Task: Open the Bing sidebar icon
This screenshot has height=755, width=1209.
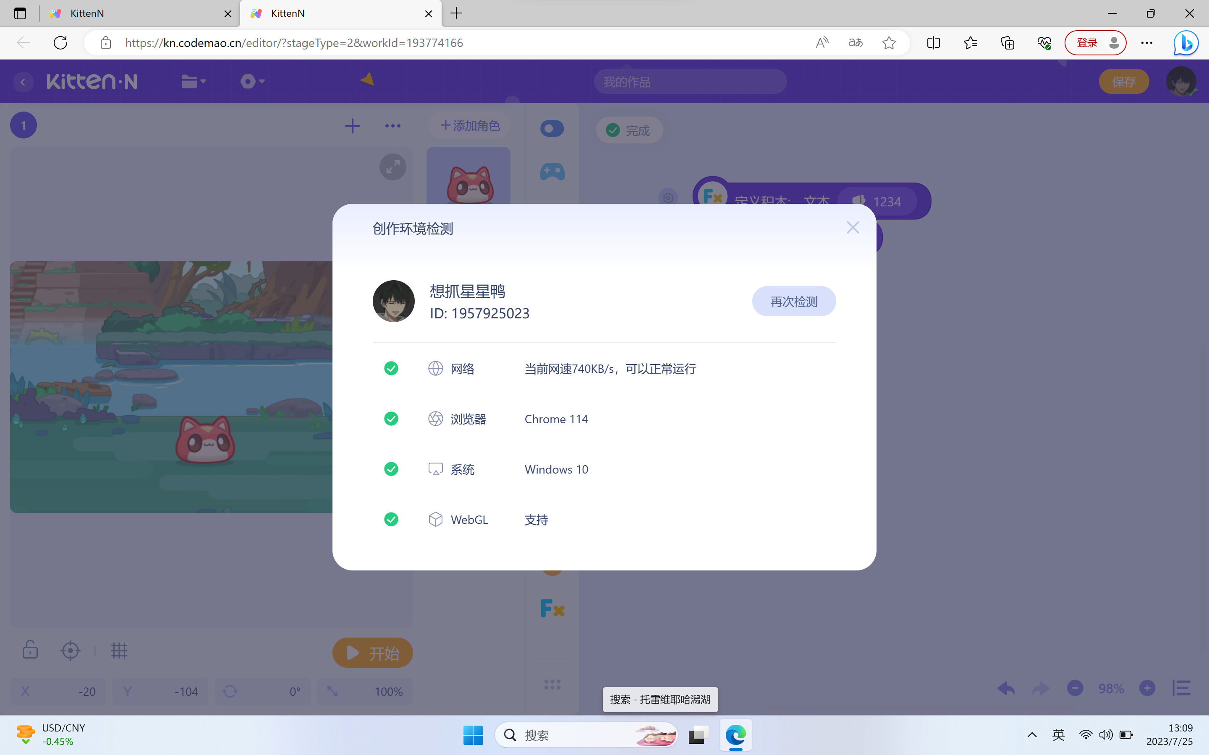Action: [x=1185, y=42]
